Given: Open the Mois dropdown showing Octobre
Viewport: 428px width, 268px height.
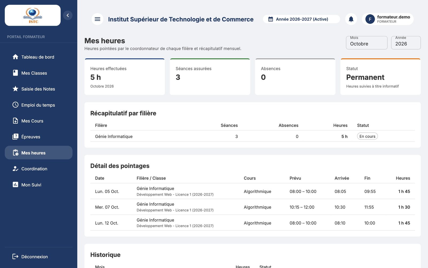Looking at the screenshot, I should [366, 43].
